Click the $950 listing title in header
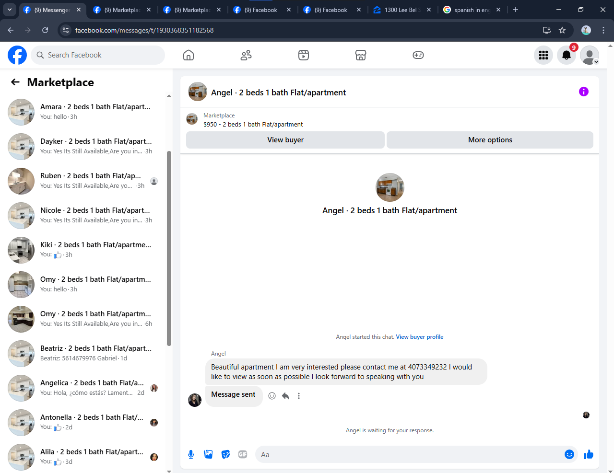This screenshot has width=614, height=473. (x=253, y=124)
